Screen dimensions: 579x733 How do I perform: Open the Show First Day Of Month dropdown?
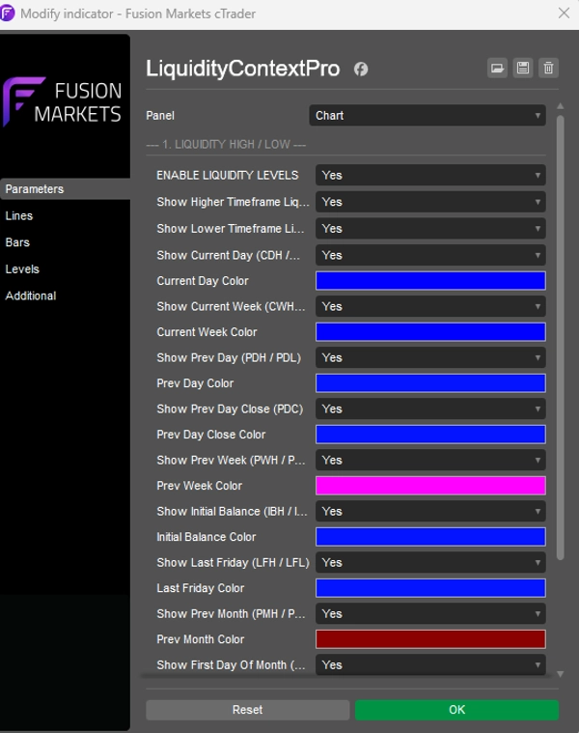point(430,664)
